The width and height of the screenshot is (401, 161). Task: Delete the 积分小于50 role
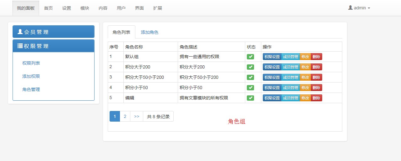tap(316, 88)
